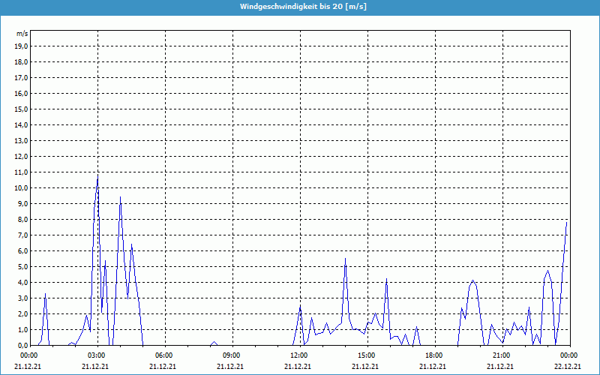Click the 15,0 y-axis label
The height and width of the screenshot is (375, 600).
point(21,109)
